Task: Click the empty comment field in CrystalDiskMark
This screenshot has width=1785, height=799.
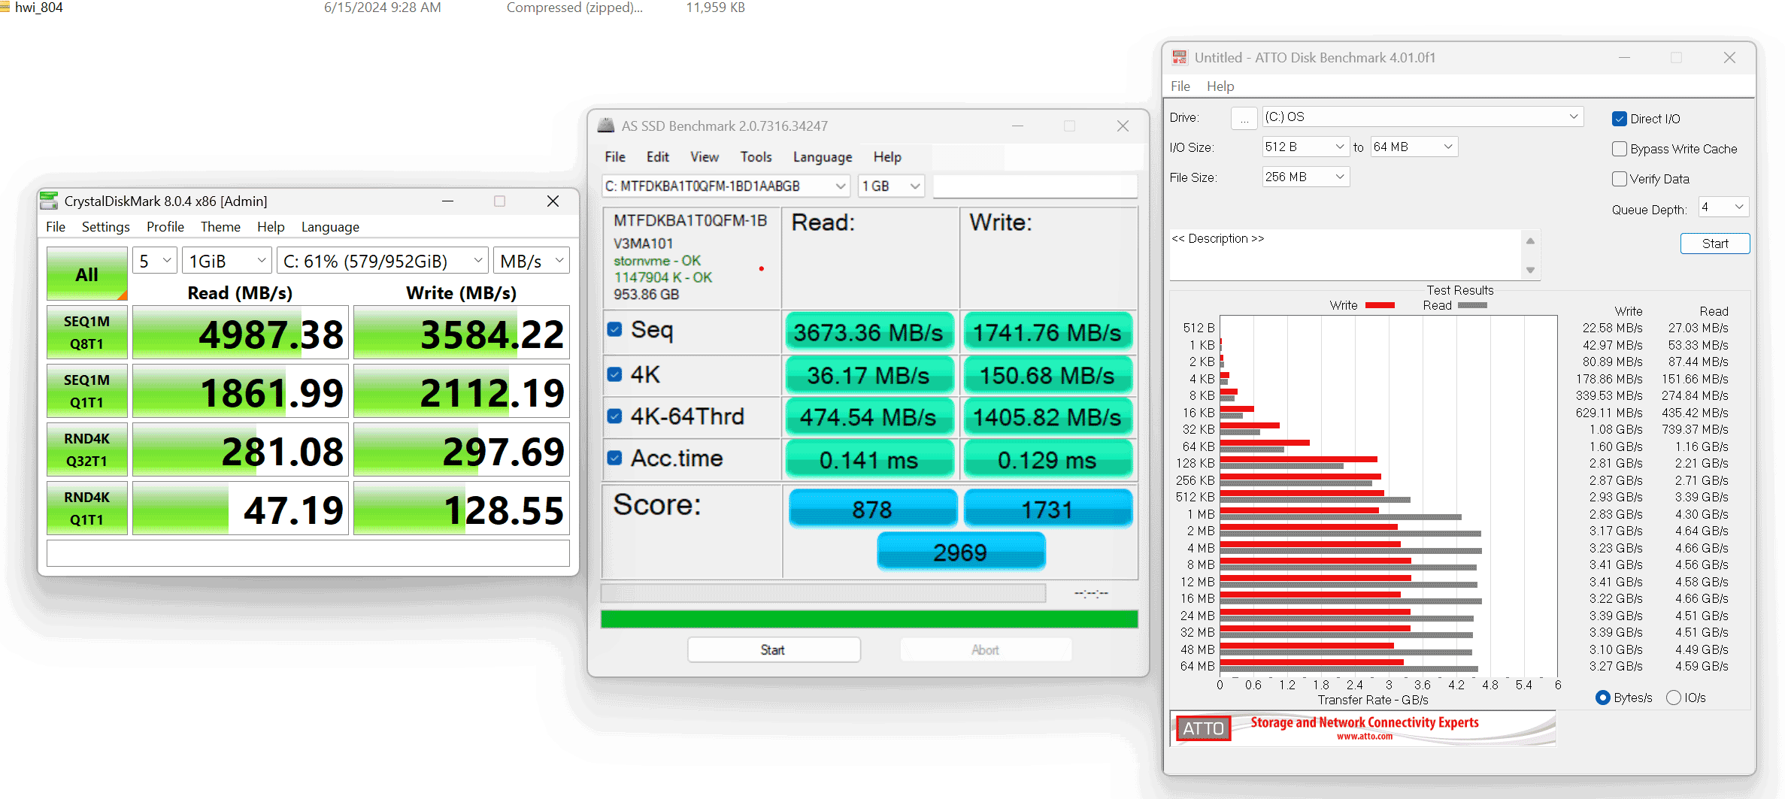Action: (308, 553)
